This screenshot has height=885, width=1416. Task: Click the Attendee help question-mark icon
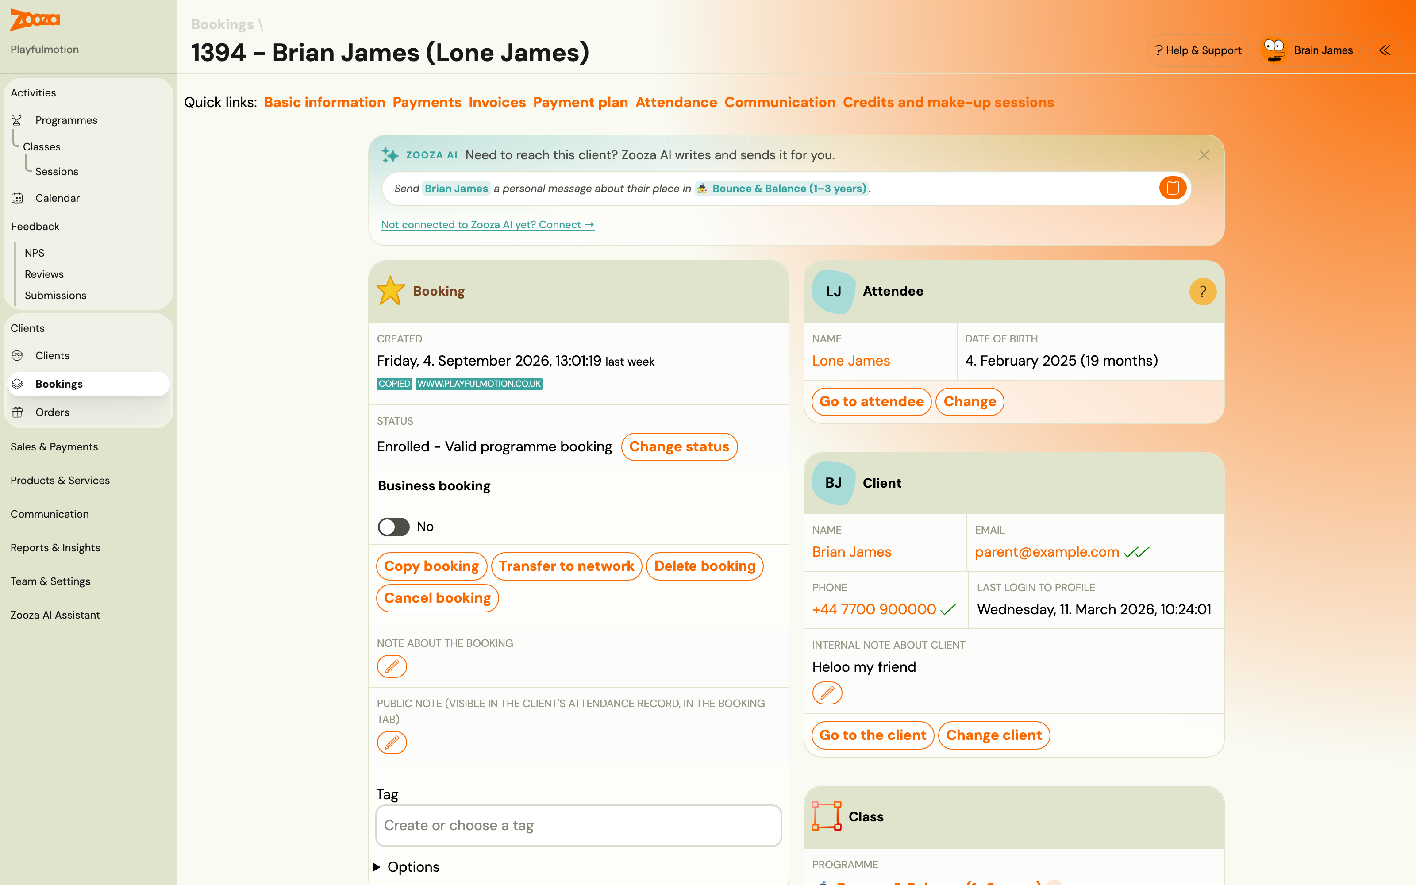pos(1202,292)
